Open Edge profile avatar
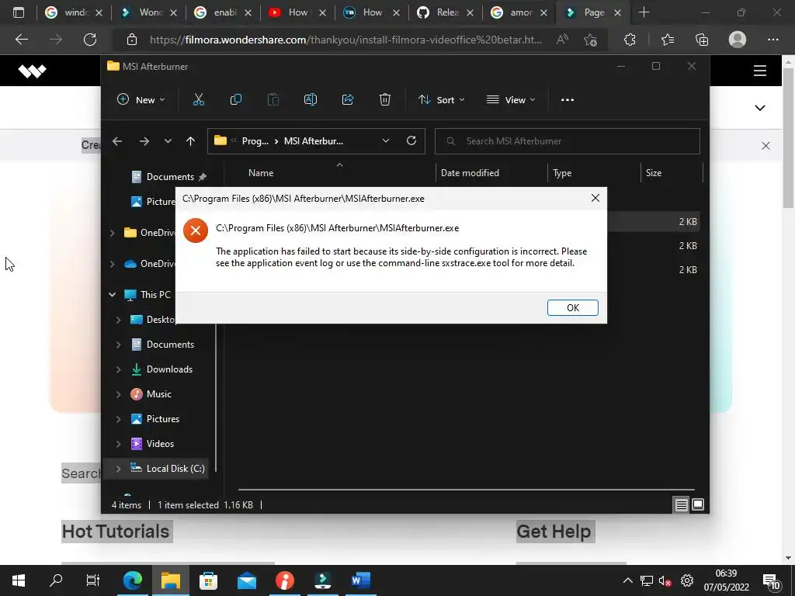This screenshot has width=795, height=596. [x=738, y=40]
